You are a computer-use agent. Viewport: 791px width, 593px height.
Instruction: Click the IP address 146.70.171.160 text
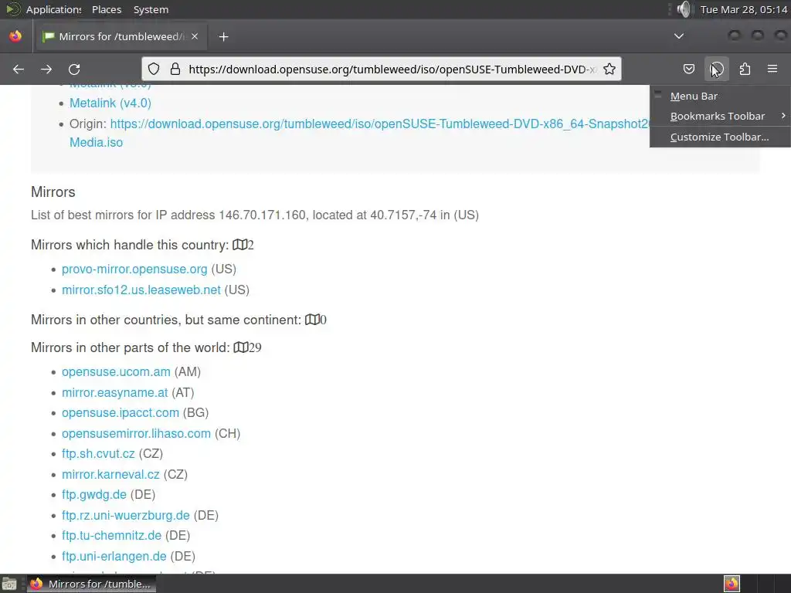click(x=262, y=215)
